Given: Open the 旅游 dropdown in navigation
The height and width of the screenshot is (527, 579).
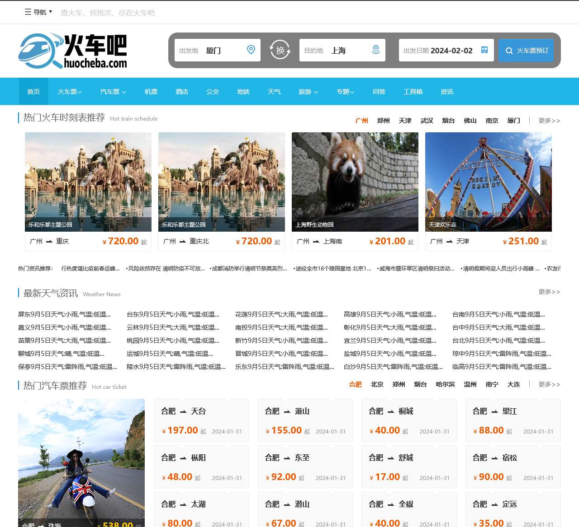Looking at the screenshot, I should (308, 92).
